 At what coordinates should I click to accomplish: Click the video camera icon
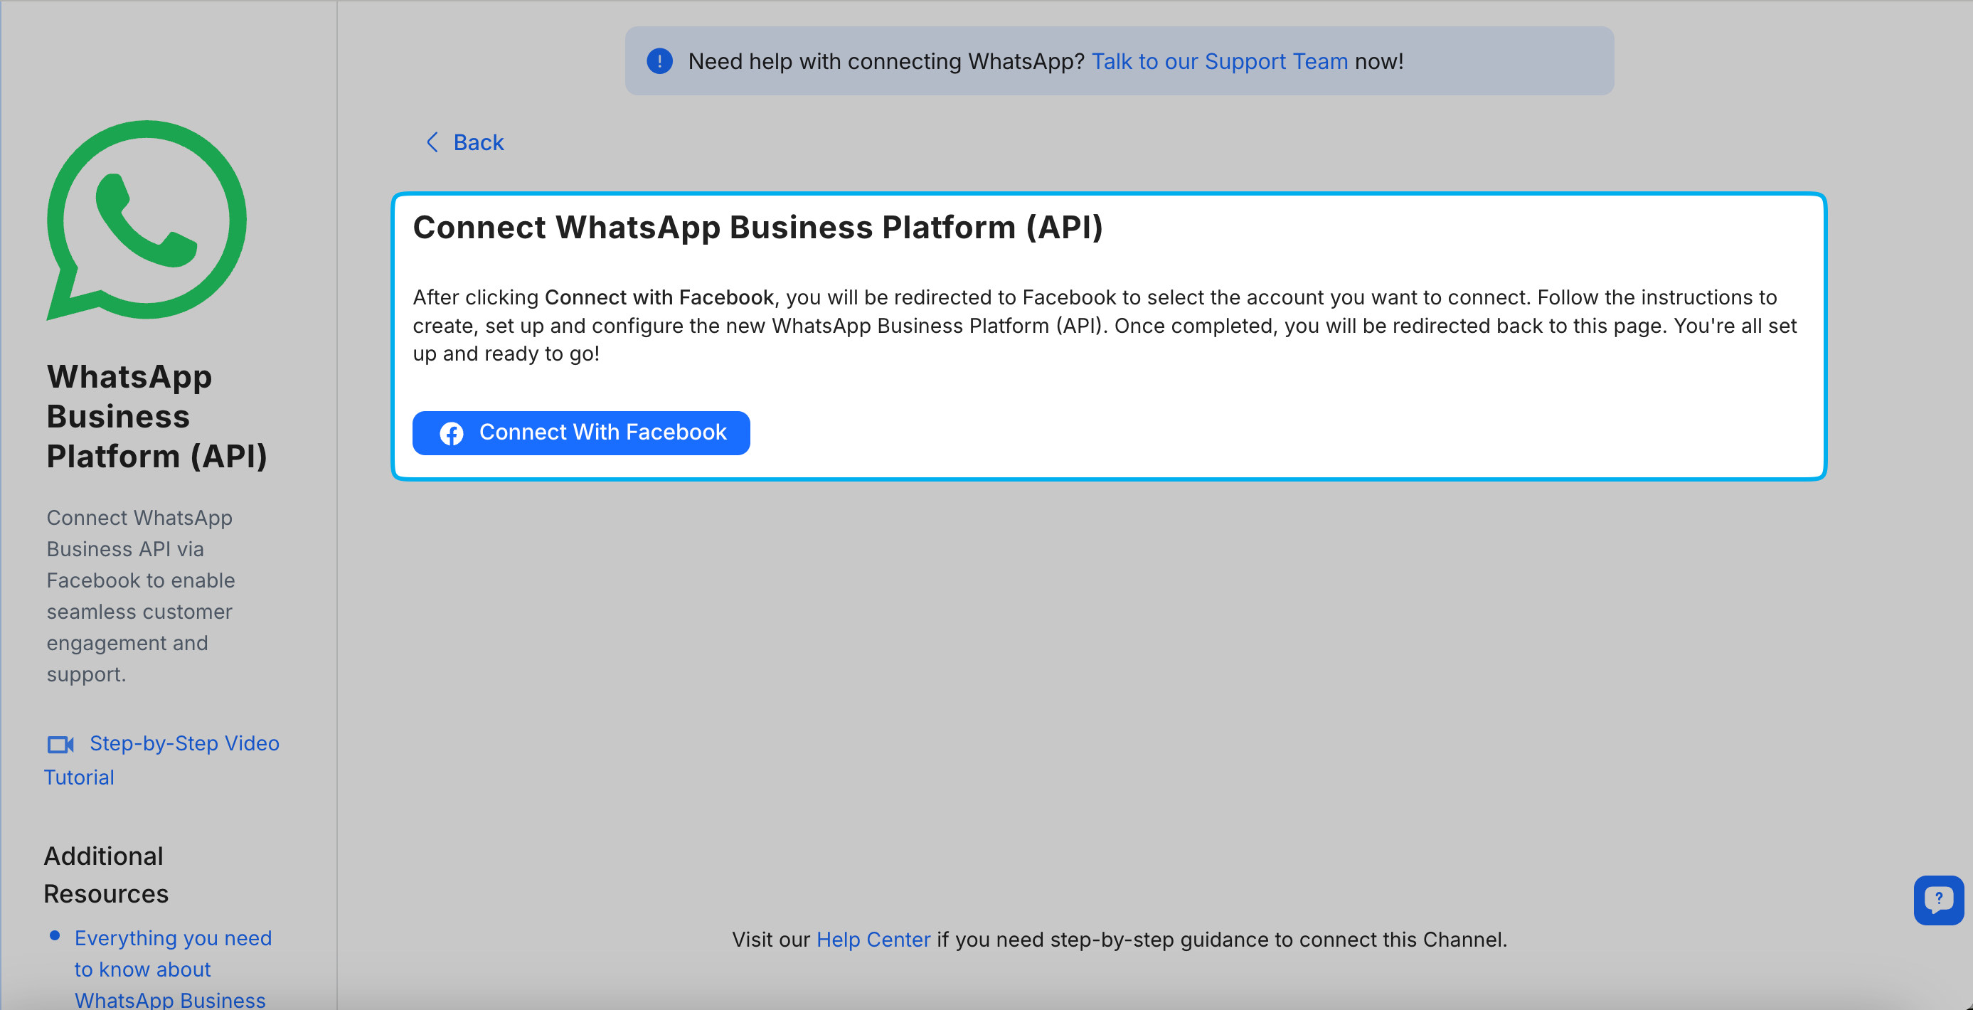(x=60, y=744)
